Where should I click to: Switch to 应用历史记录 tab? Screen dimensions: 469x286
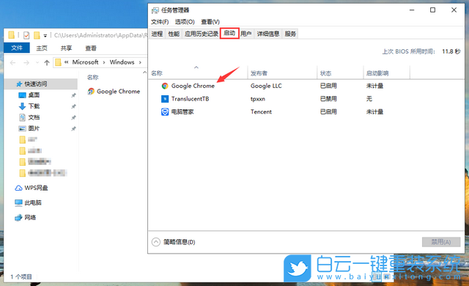coord(202,34)
